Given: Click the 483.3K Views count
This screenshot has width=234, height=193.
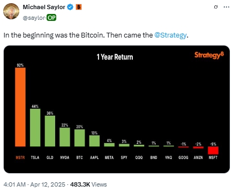Looking at the screenshot, I should (88, 184).
